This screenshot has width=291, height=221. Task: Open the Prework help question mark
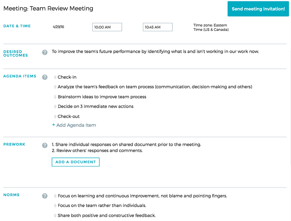pyautogui.click(x=45, y=145)
